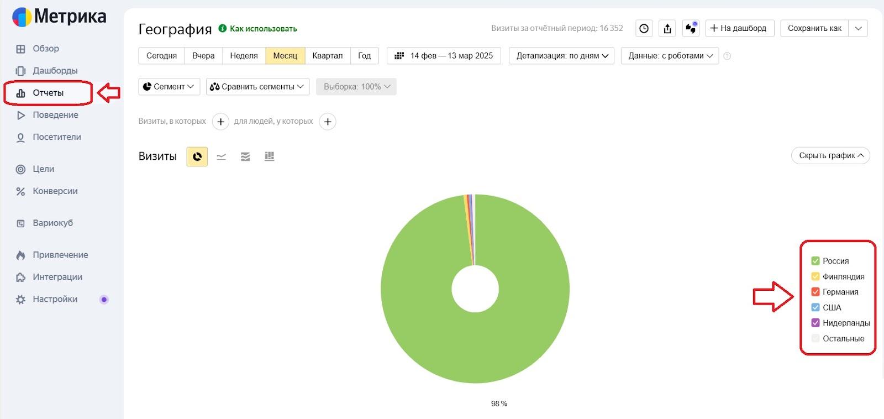Open the Как использовать link
Image resolution: width=884 pixels, height=419 pixels.
coord(263,29)
